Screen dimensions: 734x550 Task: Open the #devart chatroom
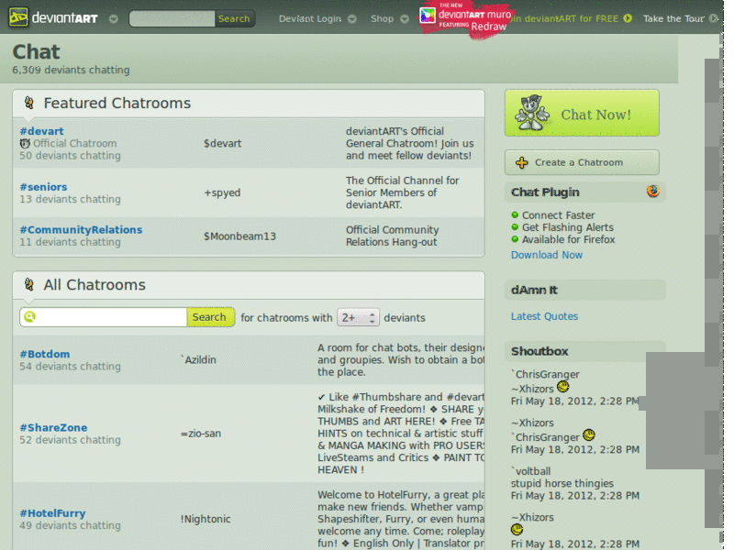click(x=41, y=131)
